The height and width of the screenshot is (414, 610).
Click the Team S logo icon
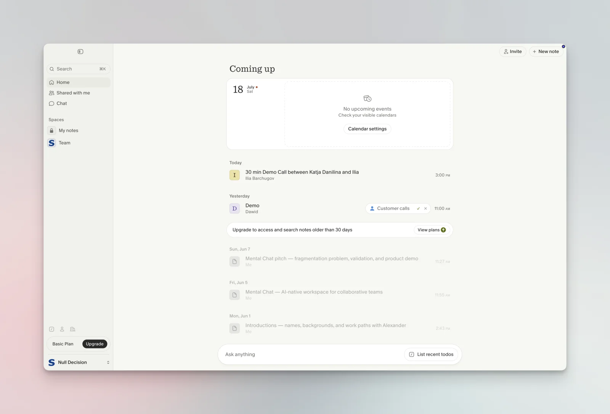coord(52,143)
